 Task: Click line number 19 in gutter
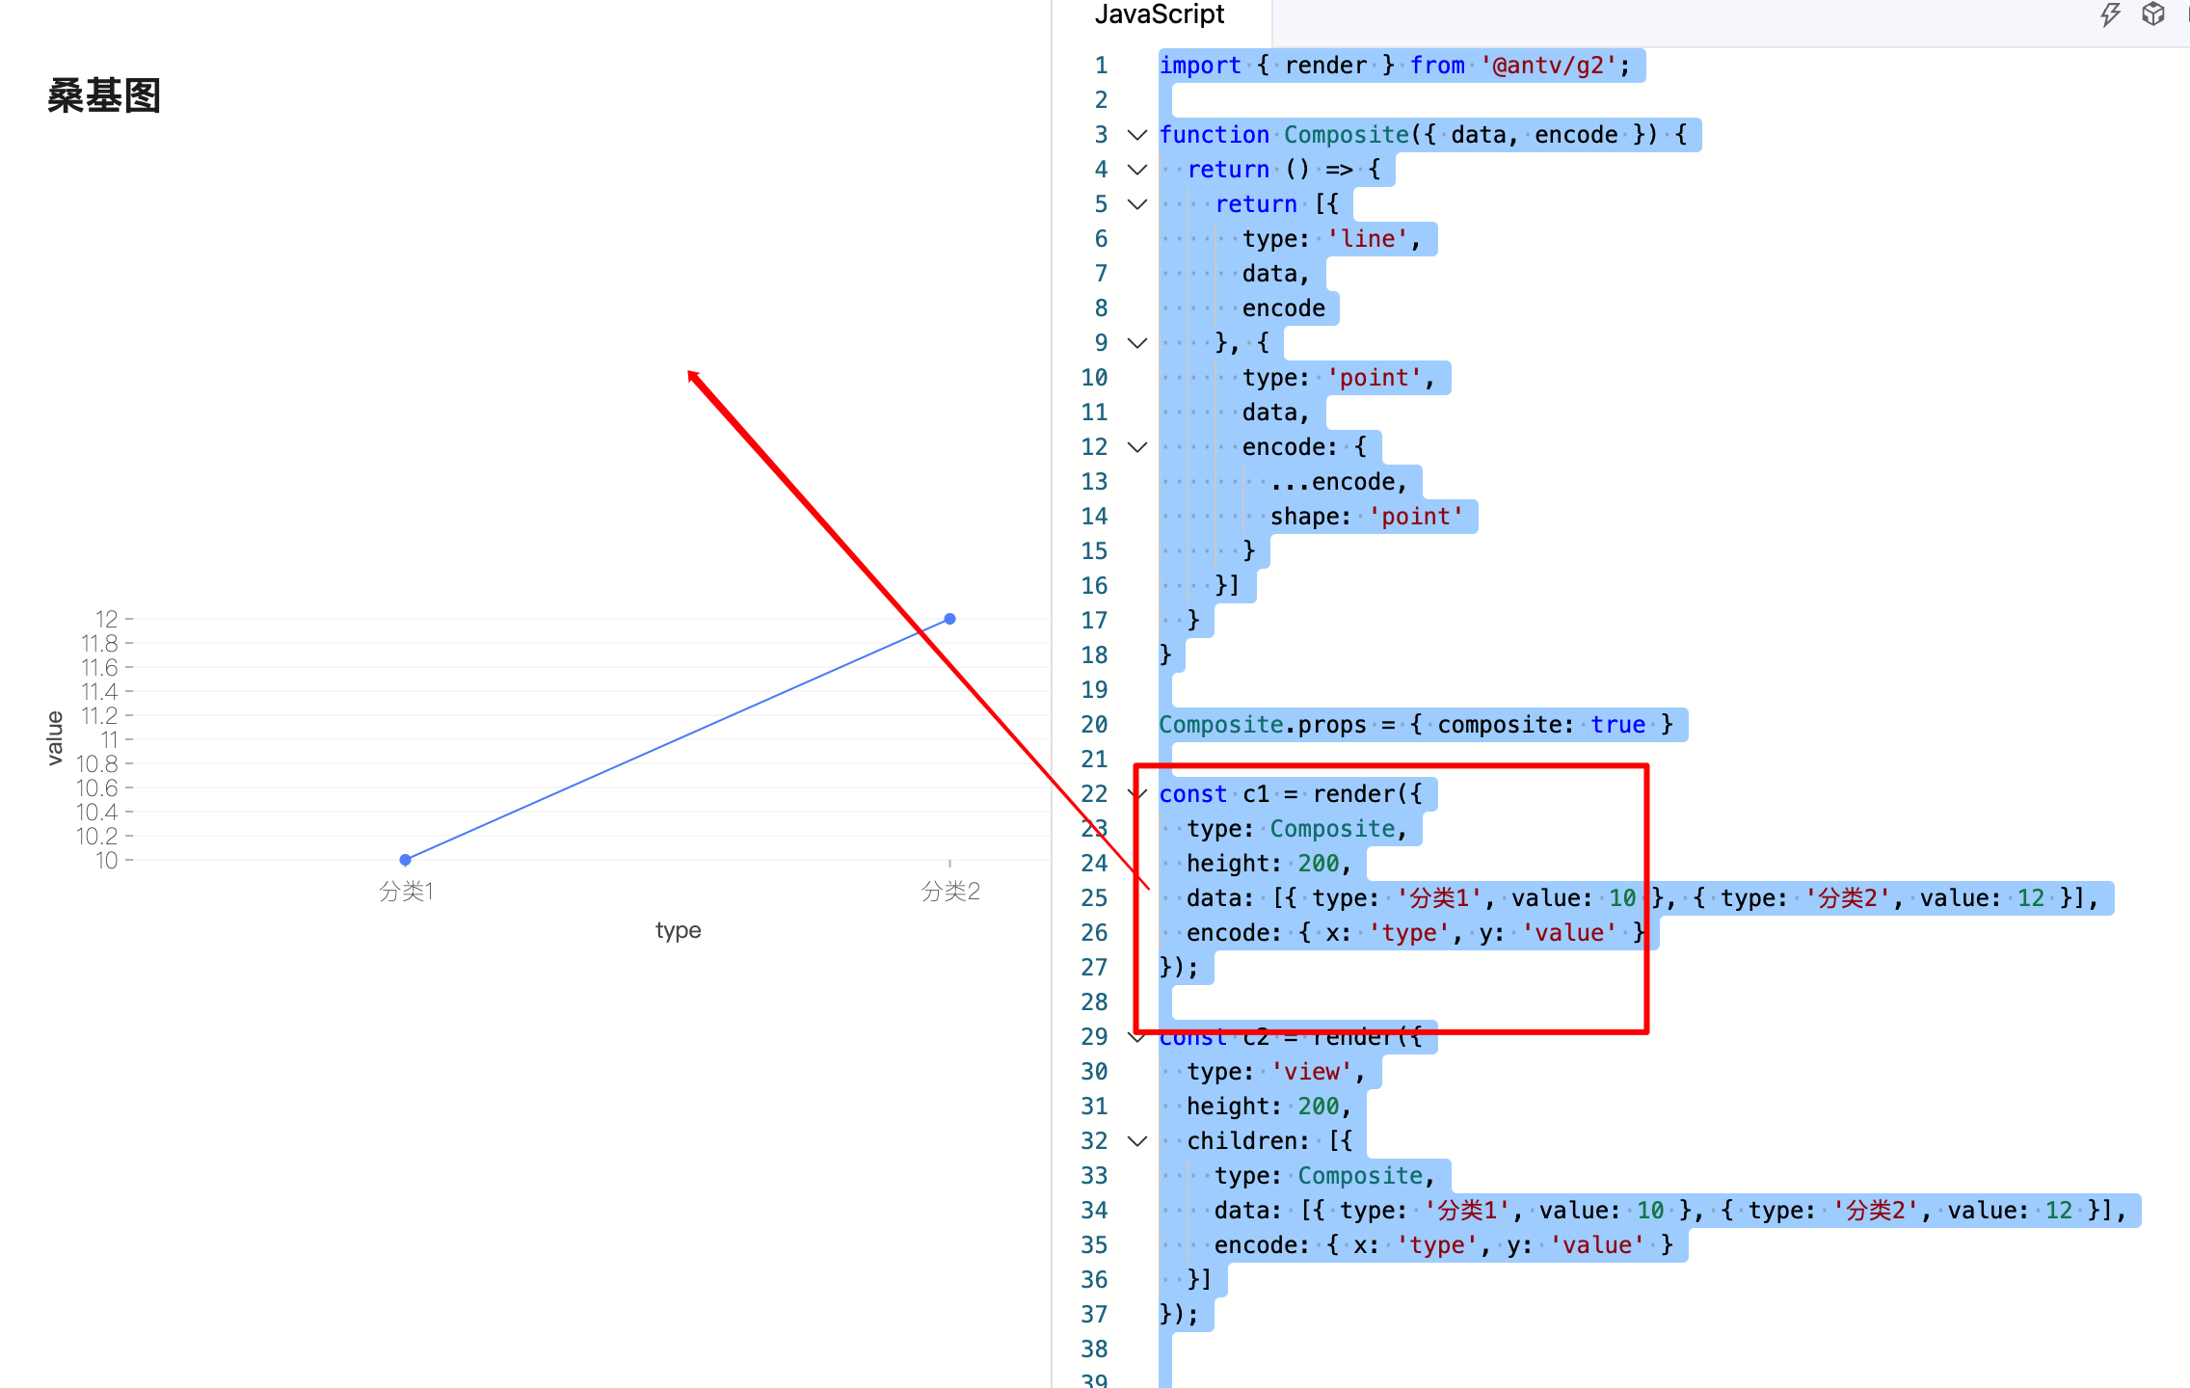pos(1094,690)
